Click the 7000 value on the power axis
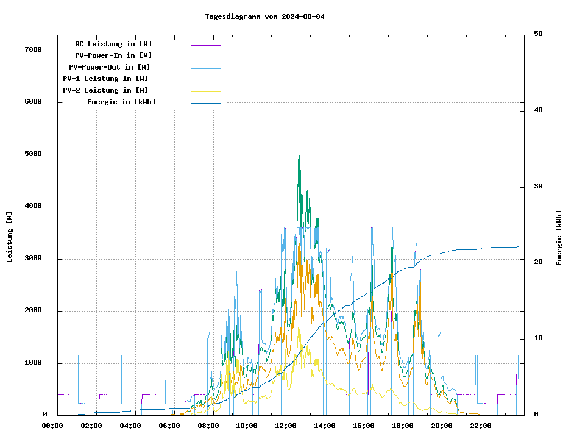Screen dimensions: 585x439 click(x=33, y=50)
